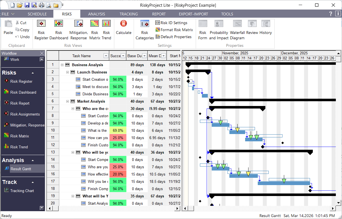Open Risk Categories settings
The height and width of the screenshot is (219, 342).
(144, 29)
